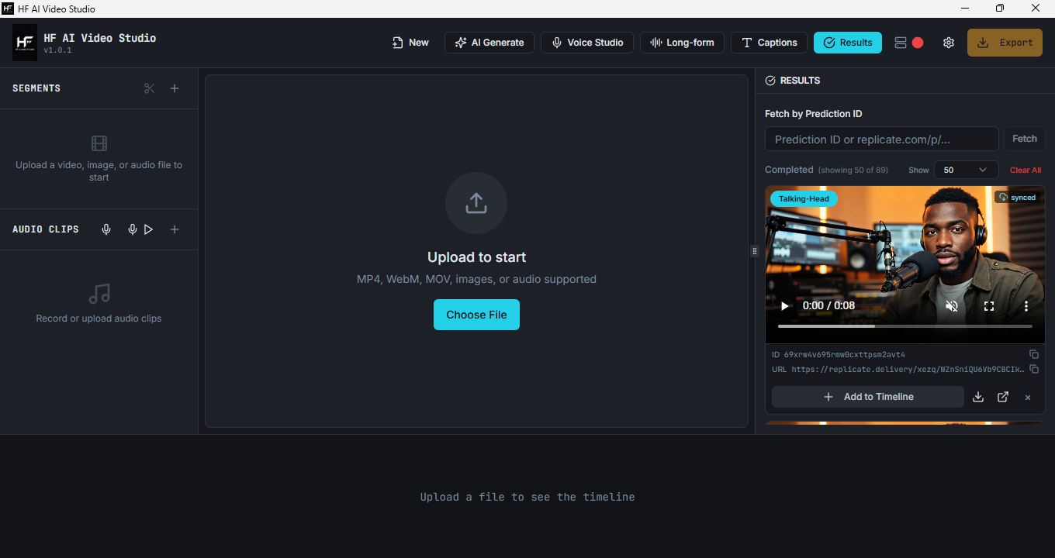Click the "Upload a file to see the timeline" text
Image resolution: width=1055 pixels, height=558 pixels.
click(x=527, y=497)
